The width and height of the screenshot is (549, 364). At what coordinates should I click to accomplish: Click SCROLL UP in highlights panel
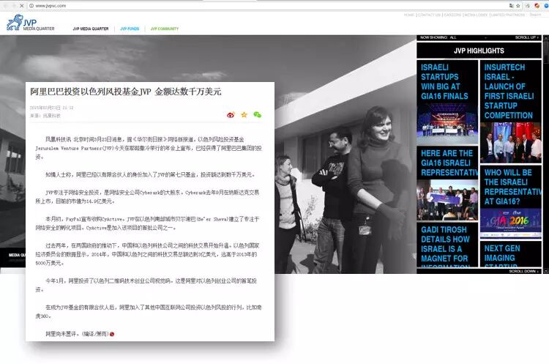click(x=526, y=37)
